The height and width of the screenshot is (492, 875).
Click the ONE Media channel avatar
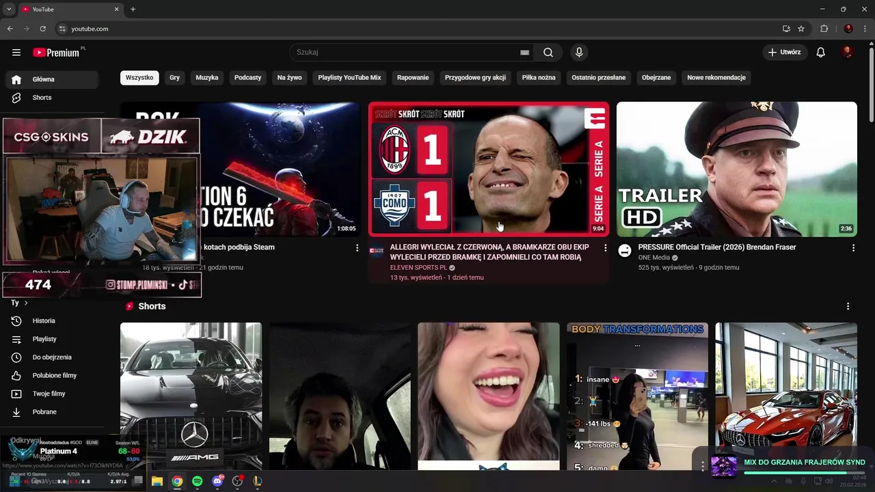[625, 251]
